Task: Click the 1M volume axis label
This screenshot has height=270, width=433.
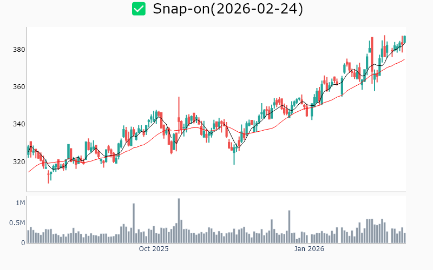Action: click(x=21, y=203)
